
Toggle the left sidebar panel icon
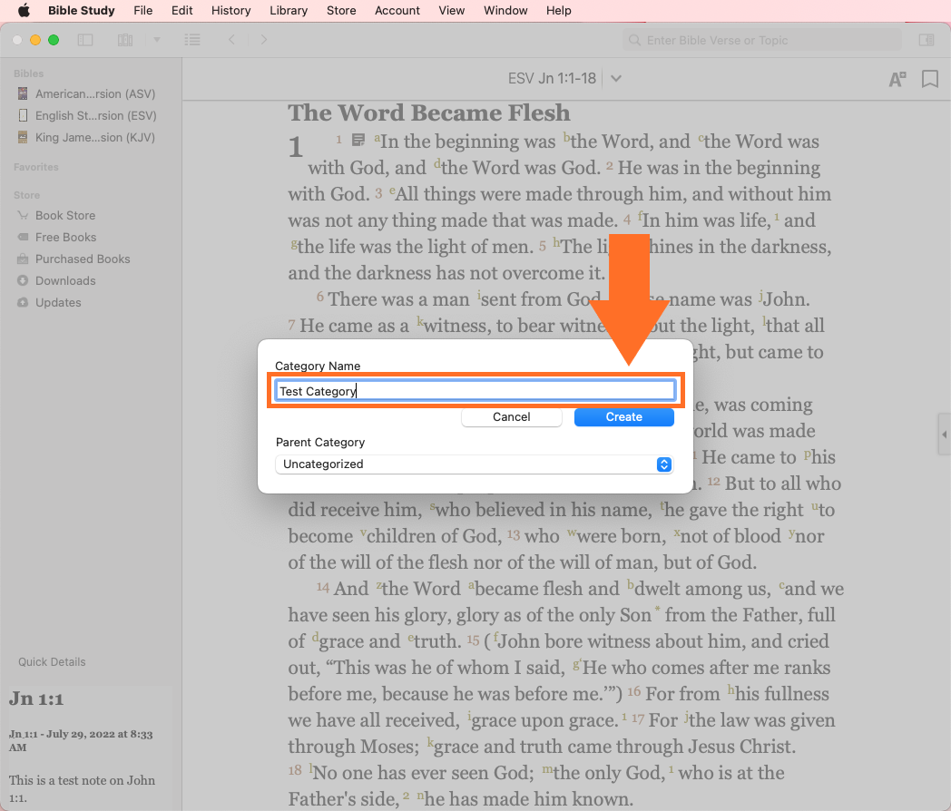point(85,40)
